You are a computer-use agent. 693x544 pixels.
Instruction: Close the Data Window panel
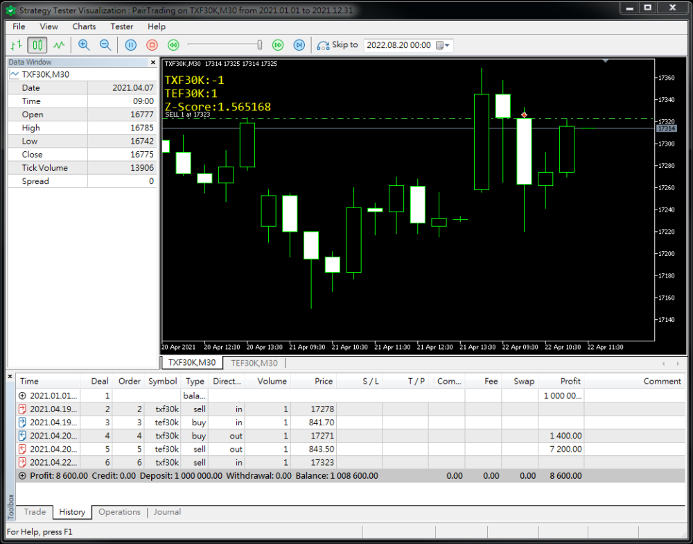coord(152,62)
